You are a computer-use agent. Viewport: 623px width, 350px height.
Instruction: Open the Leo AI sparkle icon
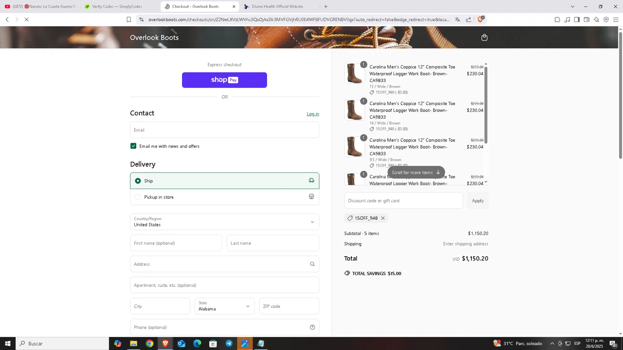pyautogui.click(x=596, y=19)
